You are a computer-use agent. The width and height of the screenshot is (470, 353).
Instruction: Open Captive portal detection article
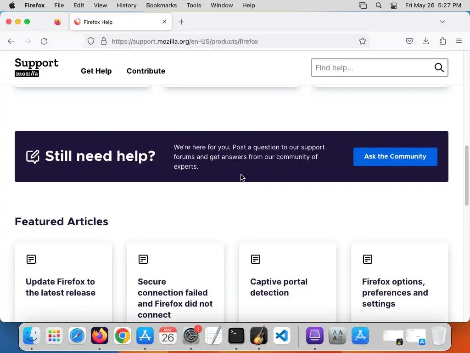click(279, 287)
